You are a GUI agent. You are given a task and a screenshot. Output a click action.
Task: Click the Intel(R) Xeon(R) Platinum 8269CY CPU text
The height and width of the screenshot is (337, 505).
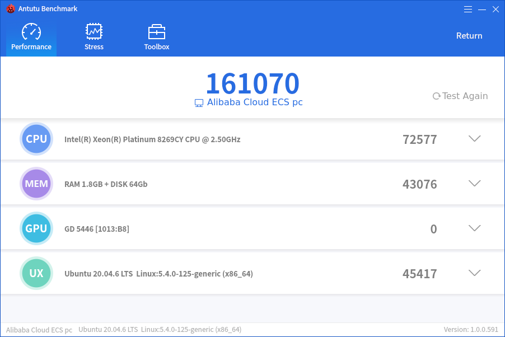tap(152, 139)
